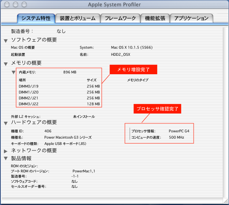
Task: Open the 装置とボリューム tab
Action: tap(78, 18)
